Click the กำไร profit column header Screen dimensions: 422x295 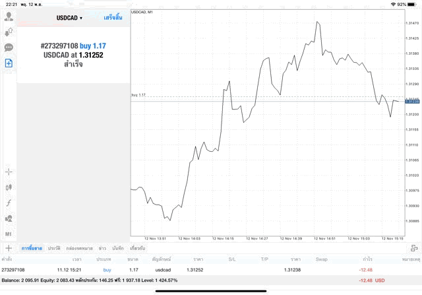coord(368,259)
